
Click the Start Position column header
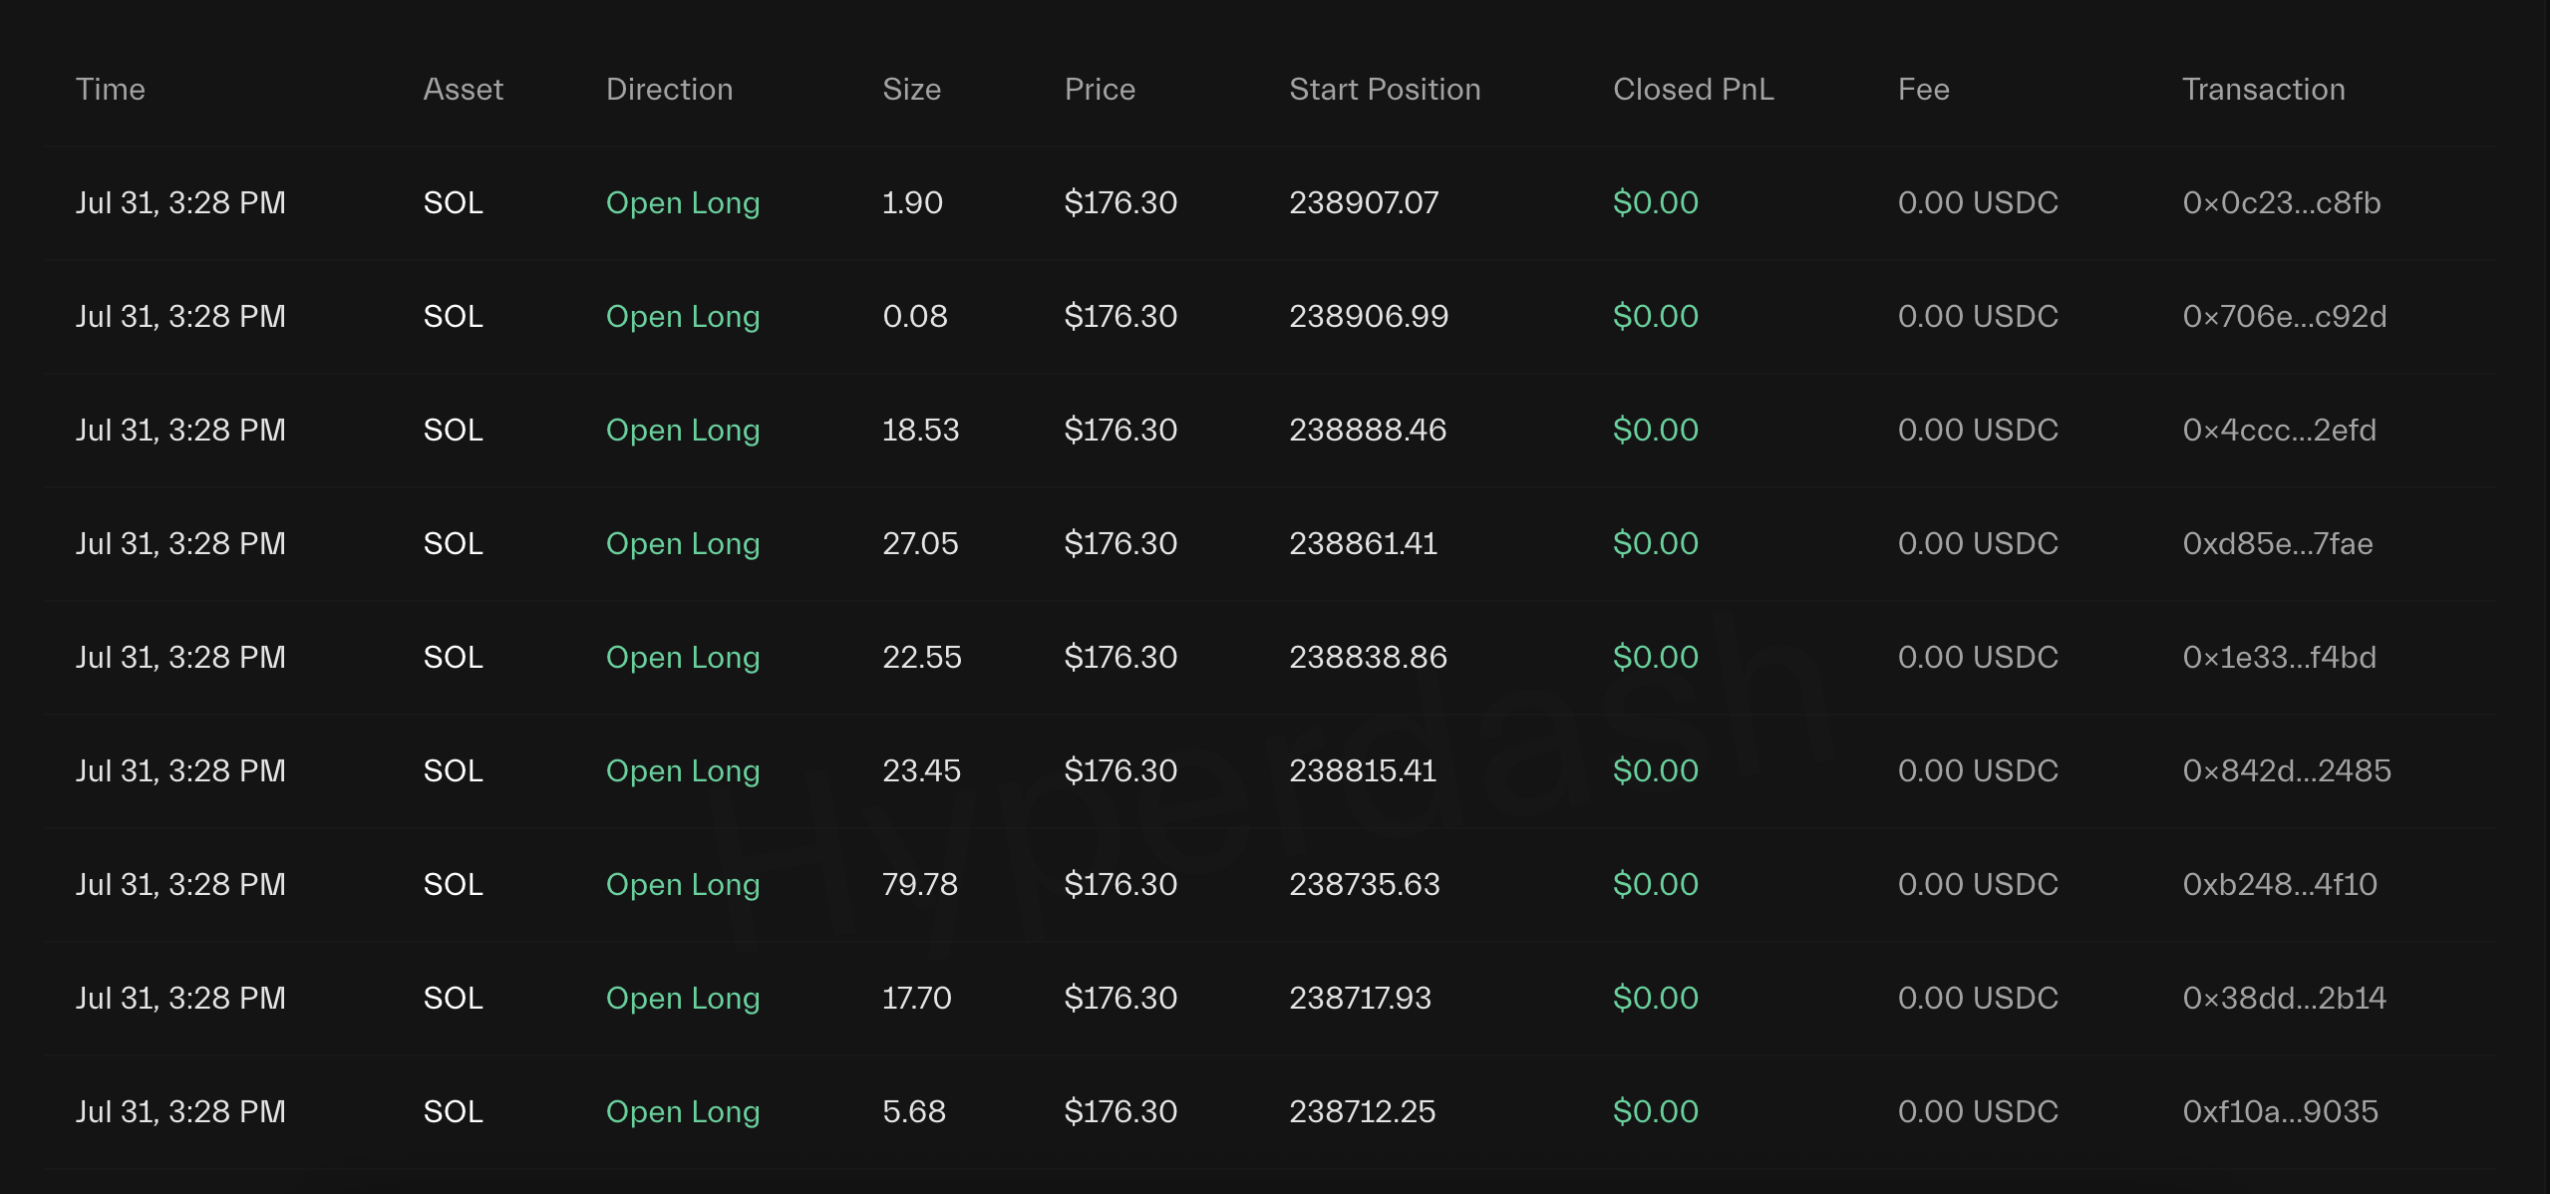pos(1385,89)
